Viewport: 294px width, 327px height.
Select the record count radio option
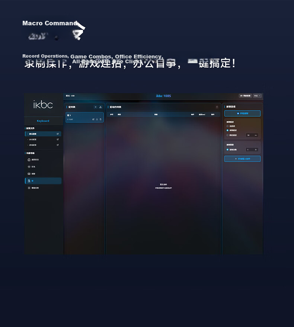point(227,150)
